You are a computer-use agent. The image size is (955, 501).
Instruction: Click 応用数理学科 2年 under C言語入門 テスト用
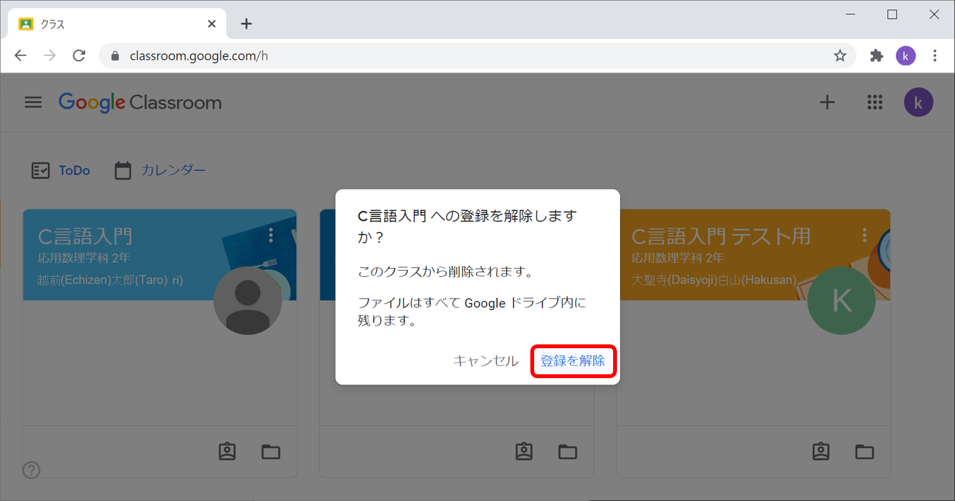pos(677,258)
